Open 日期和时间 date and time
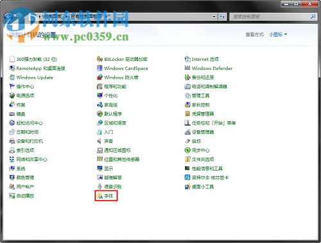Viewport: 321px width, 243px height. (x=24, y=132)
